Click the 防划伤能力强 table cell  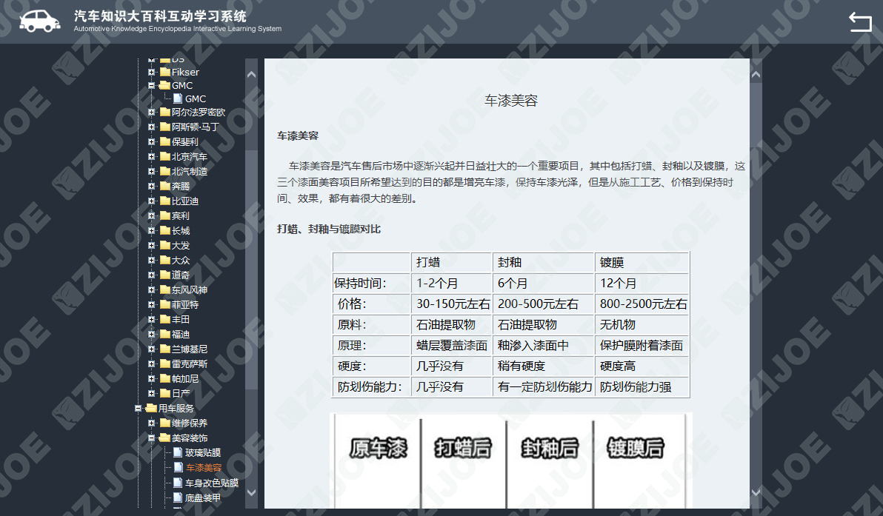642,386
